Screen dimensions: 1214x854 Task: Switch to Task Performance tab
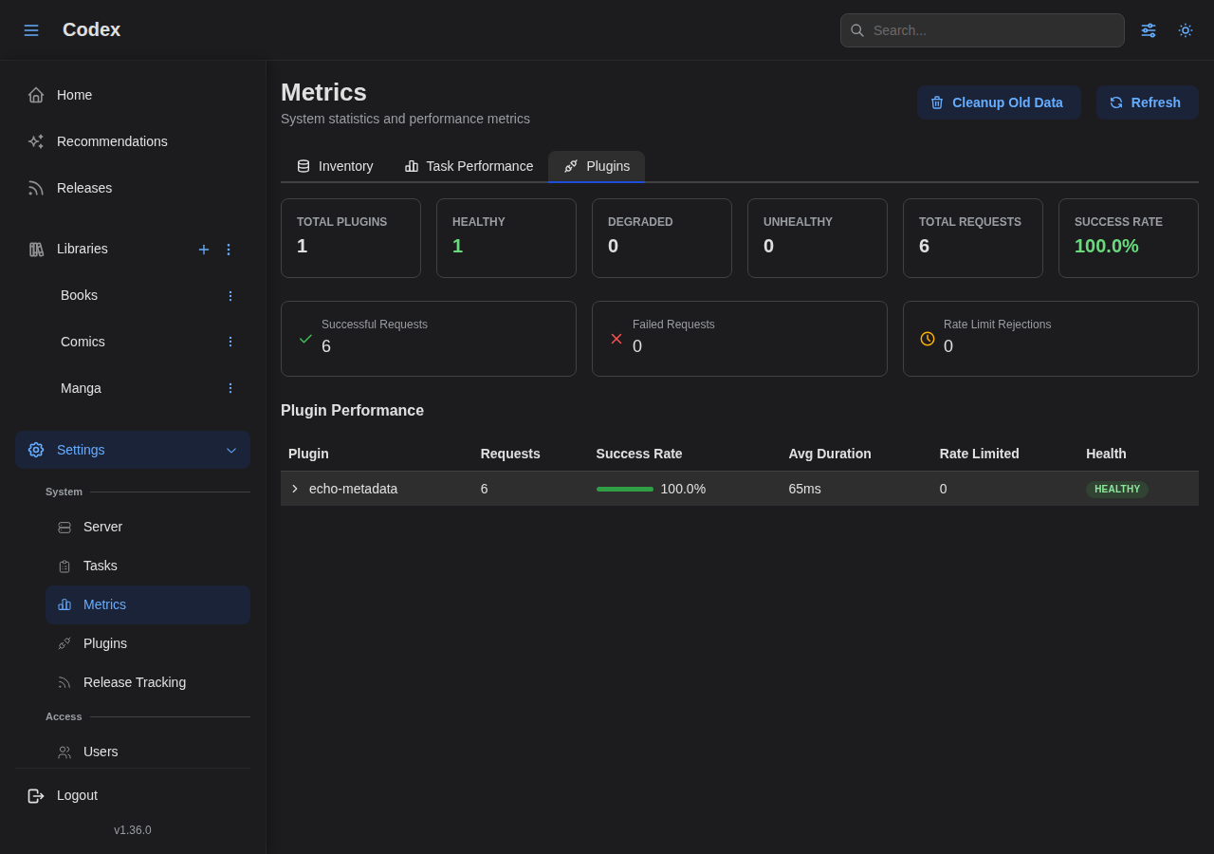coord(469,166)
